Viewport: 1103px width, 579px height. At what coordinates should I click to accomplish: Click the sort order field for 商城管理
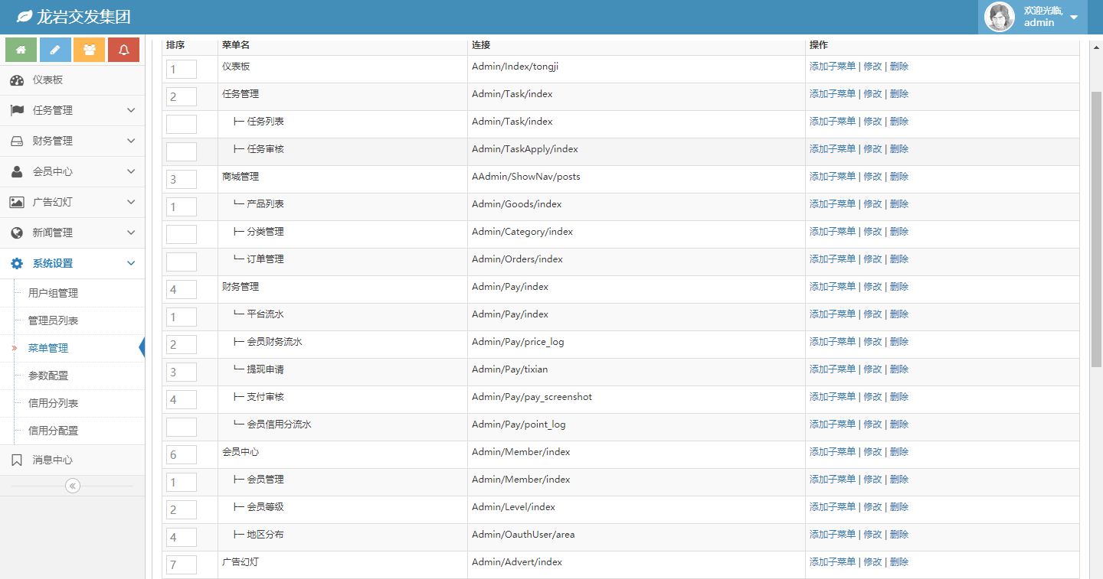(x=182, y=180)
